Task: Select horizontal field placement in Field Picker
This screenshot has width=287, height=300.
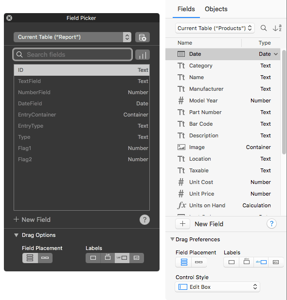Action: coord(45,258)
